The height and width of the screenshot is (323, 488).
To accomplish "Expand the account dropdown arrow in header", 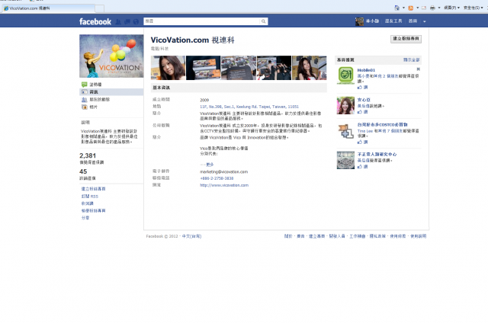I will 424,21.
